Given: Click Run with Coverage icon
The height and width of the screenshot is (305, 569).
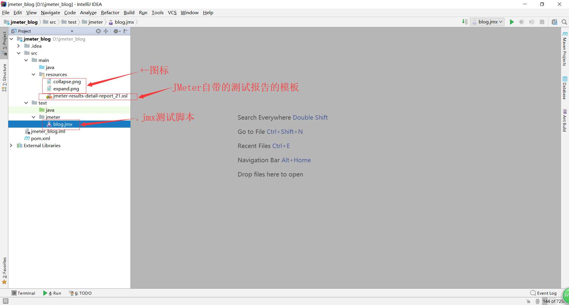Looking at the screenshot, I should 532,22.
